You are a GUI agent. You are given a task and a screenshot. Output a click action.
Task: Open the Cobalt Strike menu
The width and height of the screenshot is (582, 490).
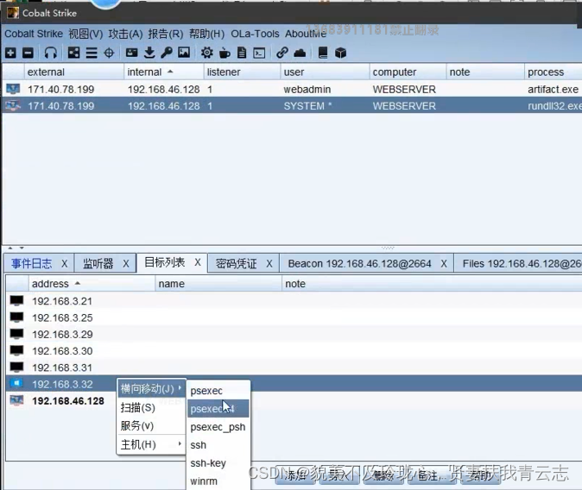click(34, 34)
